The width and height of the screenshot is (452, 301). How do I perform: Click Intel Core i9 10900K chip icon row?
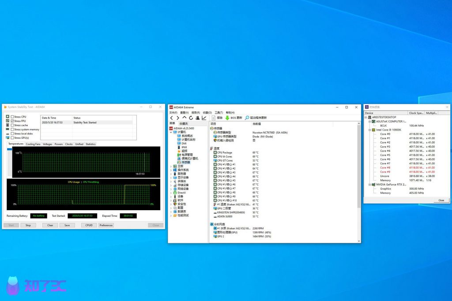386,130
